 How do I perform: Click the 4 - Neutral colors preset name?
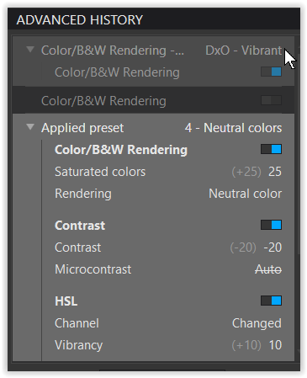click(x=233, y=128)
